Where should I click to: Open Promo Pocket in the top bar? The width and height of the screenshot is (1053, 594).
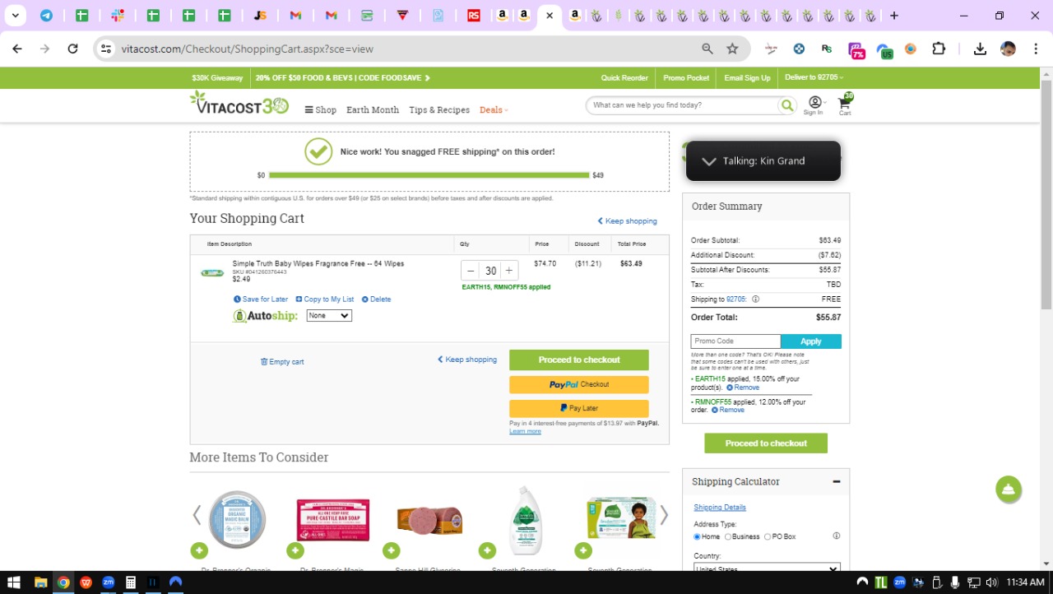(686, 77)
